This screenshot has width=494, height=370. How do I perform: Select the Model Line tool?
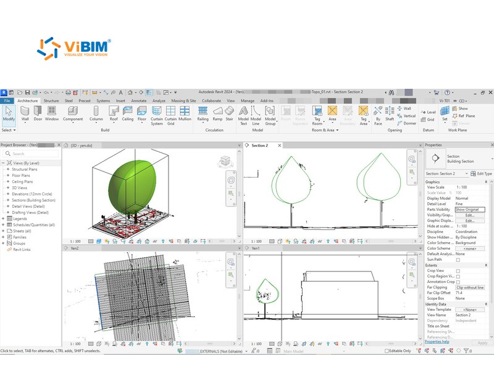click(x=256, y=115)
